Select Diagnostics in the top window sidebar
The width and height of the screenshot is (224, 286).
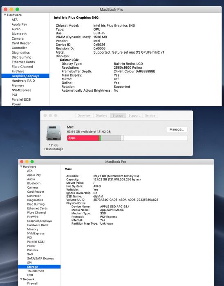tap(20, 52)
